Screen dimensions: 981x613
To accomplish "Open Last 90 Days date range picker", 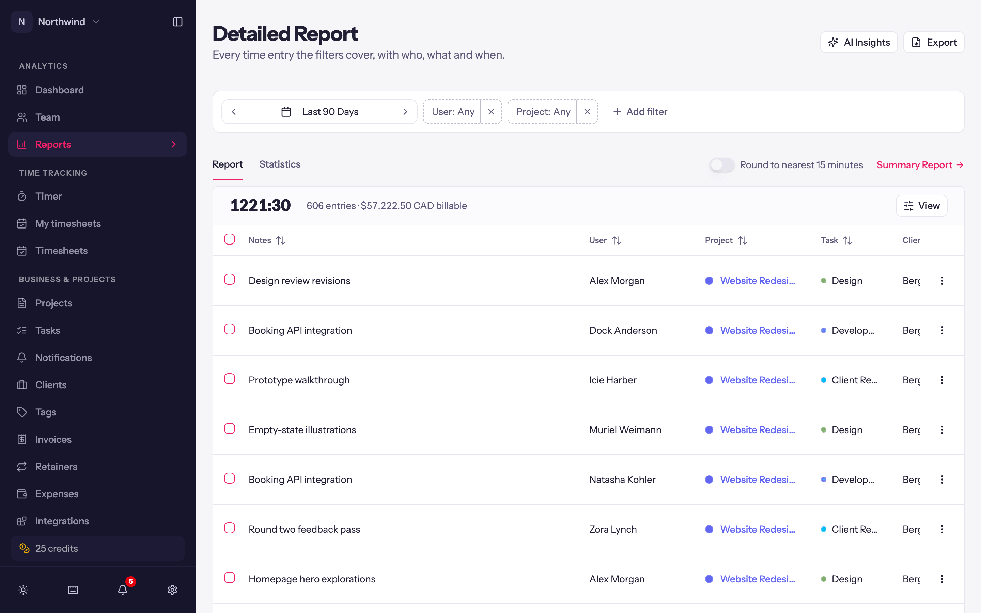I will [x=320, y=112].
